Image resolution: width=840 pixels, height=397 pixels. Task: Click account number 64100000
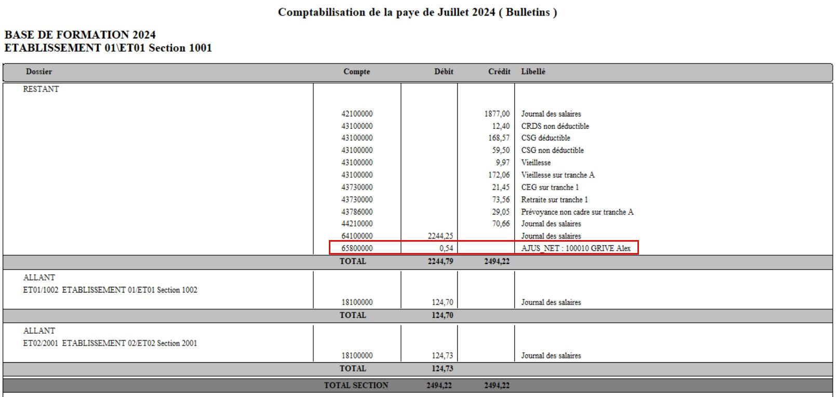(x=357, y=236)
